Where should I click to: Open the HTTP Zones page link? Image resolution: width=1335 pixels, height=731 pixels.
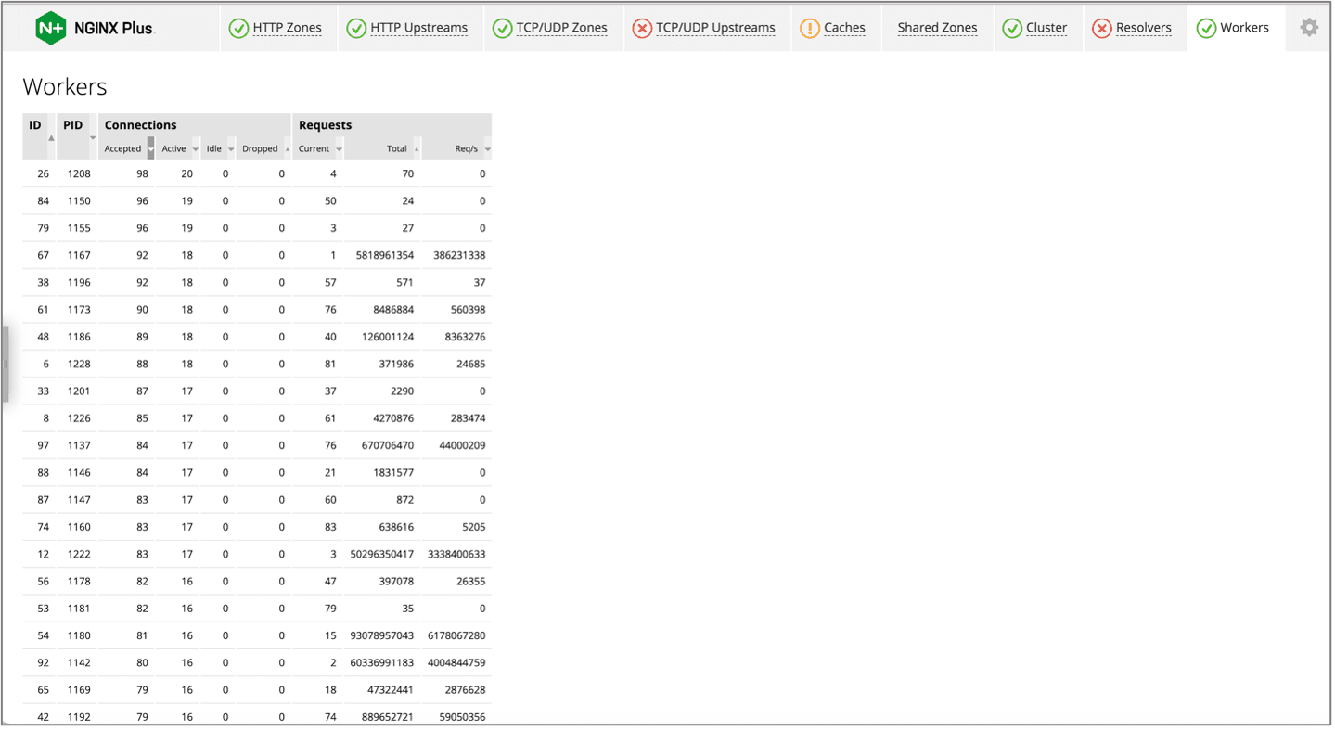click(288, 28)
